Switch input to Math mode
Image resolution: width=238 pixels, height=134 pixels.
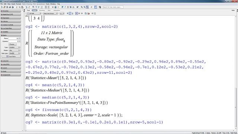[35, 10]
